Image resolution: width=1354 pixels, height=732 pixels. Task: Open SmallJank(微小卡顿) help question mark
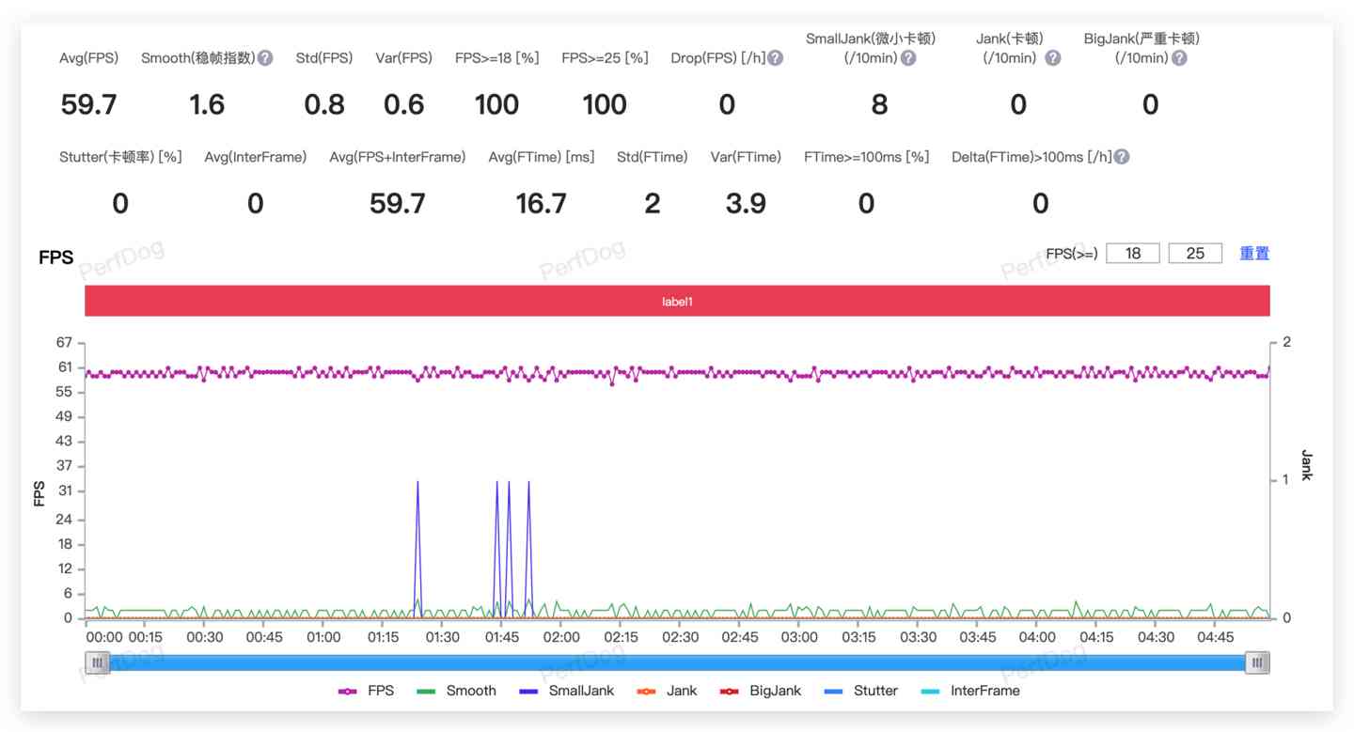tap(907, 58)
